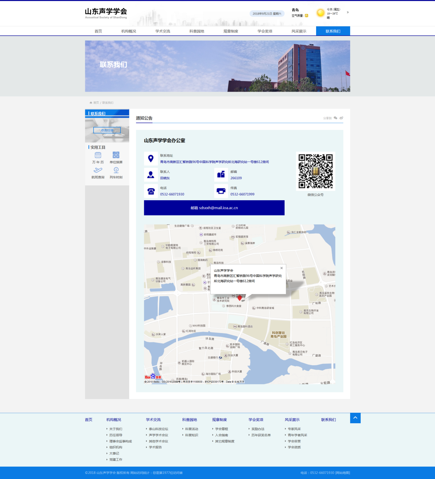Image resolution: width=435 pixels, height=479 pixels.
Task: Close the map info popup
Action: click(x=282, y=268)
